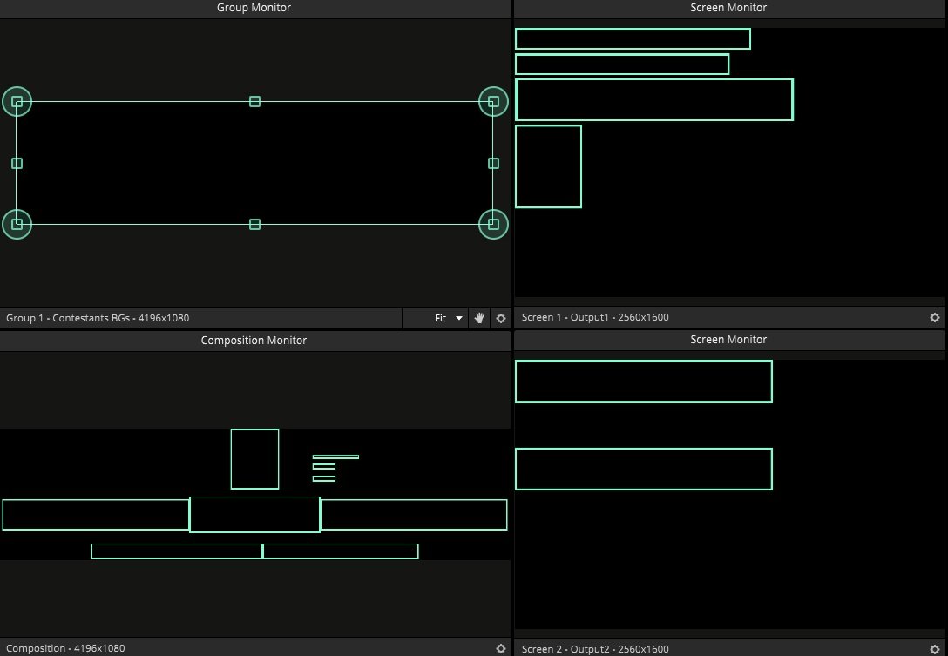Click top-left corner handle in Group Monitor

(x=17, y=102)
